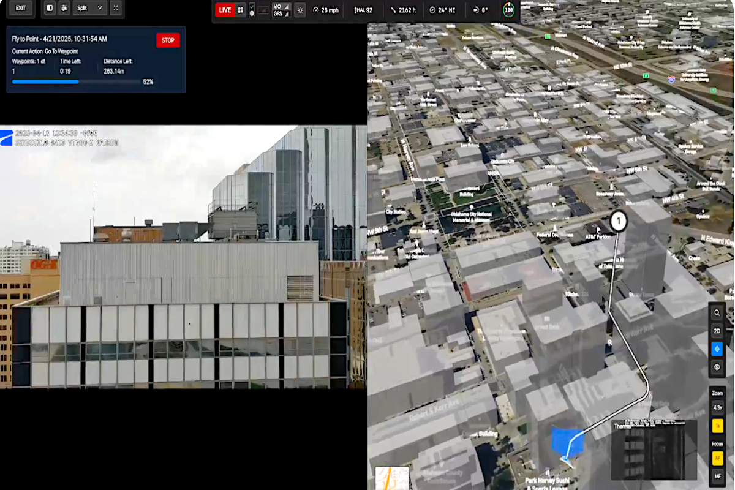The height and width of the screenshot is (490, 735).
Task: Click the globe layer icon on map sidebar
Action: pyautogui.click(x=717, y=367)
